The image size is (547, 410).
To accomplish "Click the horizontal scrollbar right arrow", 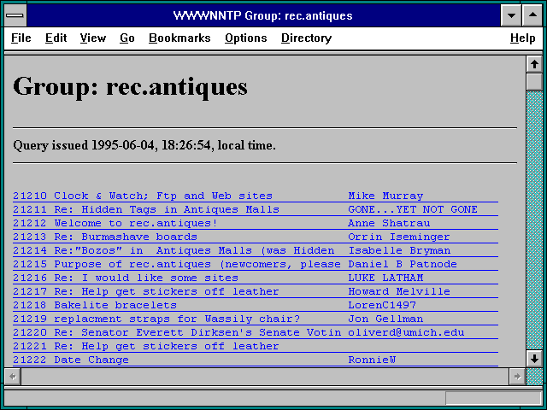I will pos(517,376).
